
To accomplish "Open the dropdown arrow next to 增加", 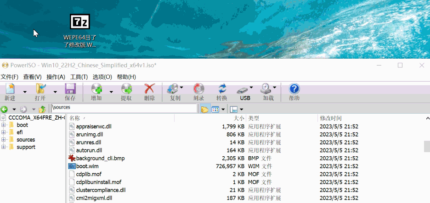I will [x=111, y=92].
